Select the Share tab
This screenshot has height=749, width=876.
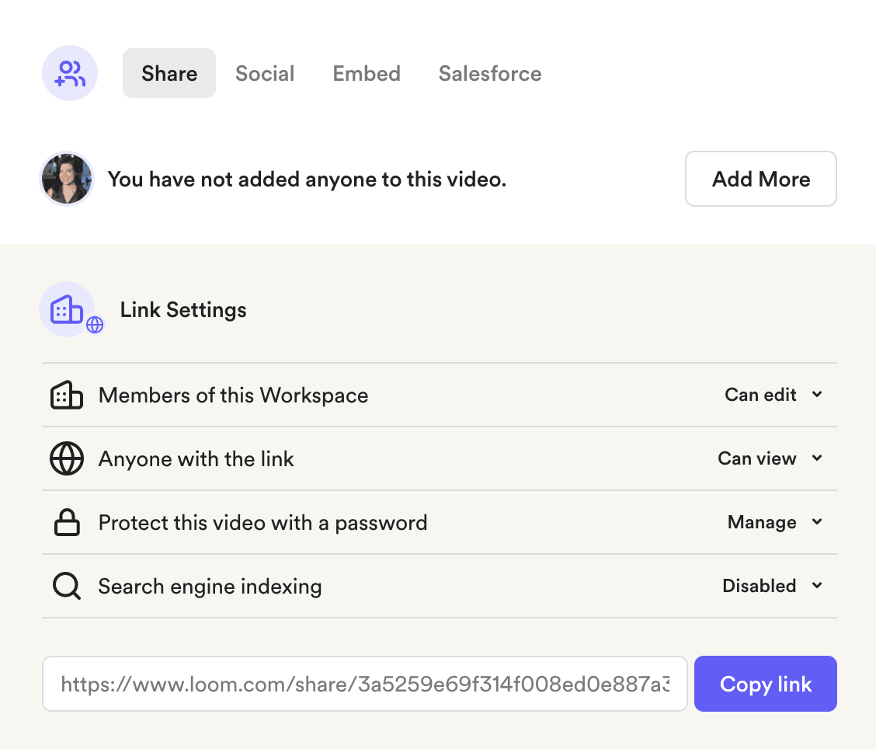coord(169,74)
